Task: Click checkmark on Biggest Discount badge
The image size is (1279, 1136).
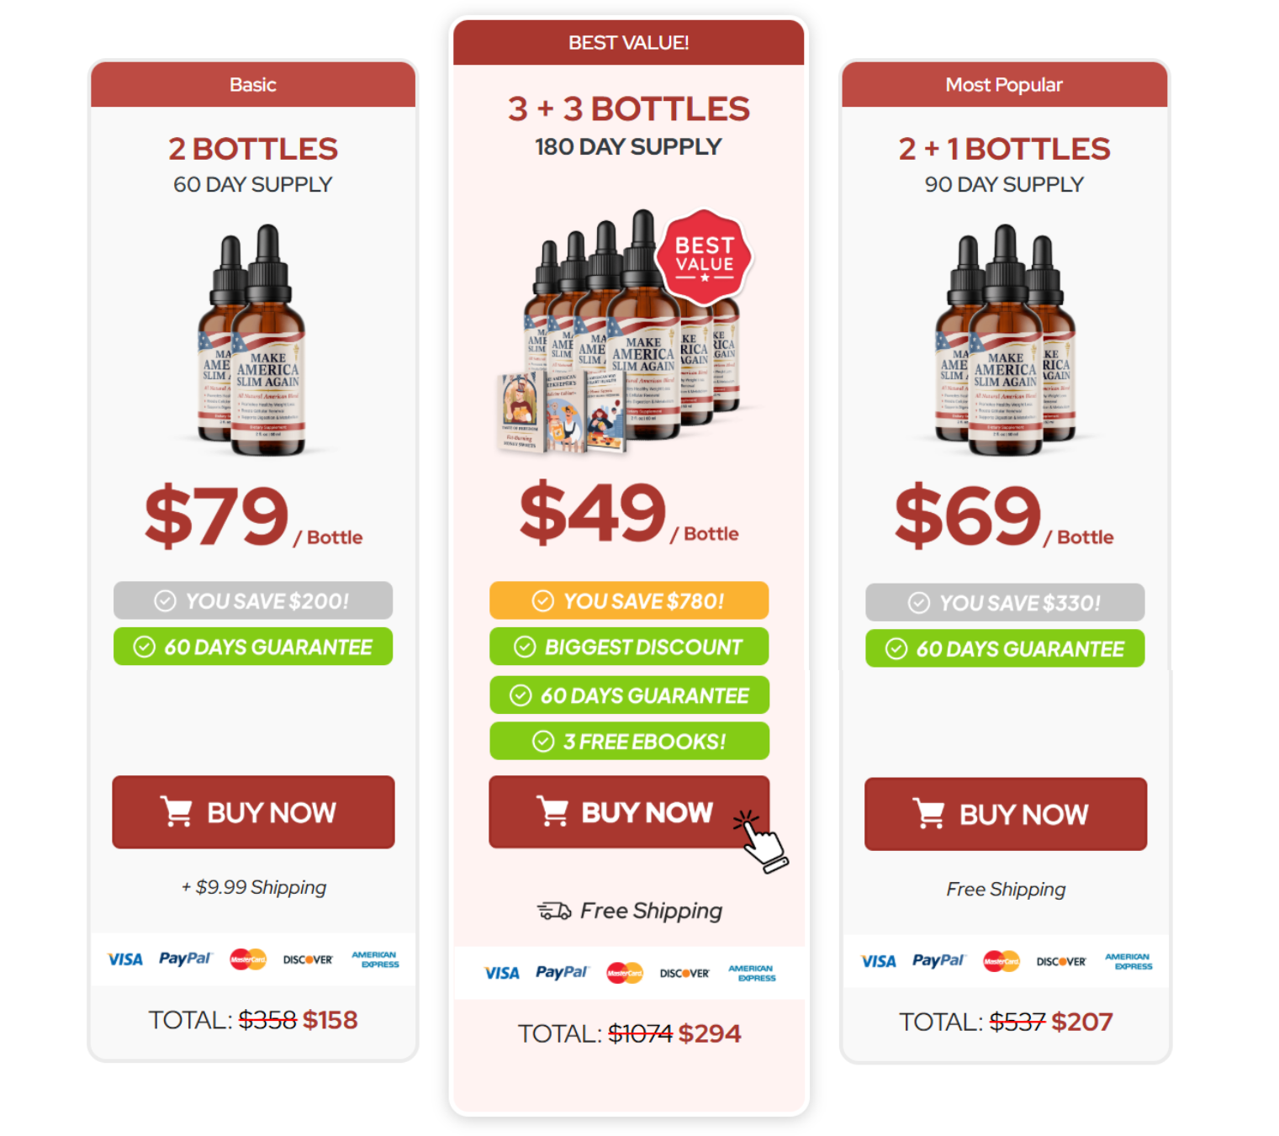Action: click(x=525, y=647)
